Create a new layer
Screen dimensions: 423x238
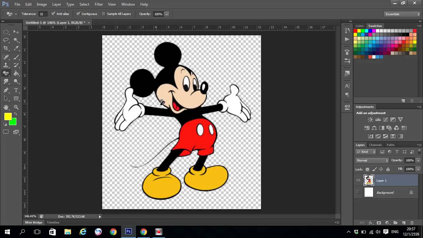(404, 223)
